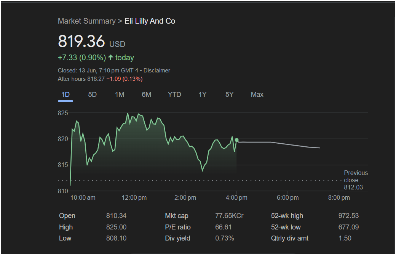The image size is (396, 255).
Task: Click the Closed: 13 Jun timestamp text
Action: pyautogui.click(x=98, y=71)
